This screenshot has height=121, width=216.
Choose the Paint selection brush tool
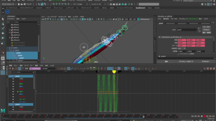(3, 29)
